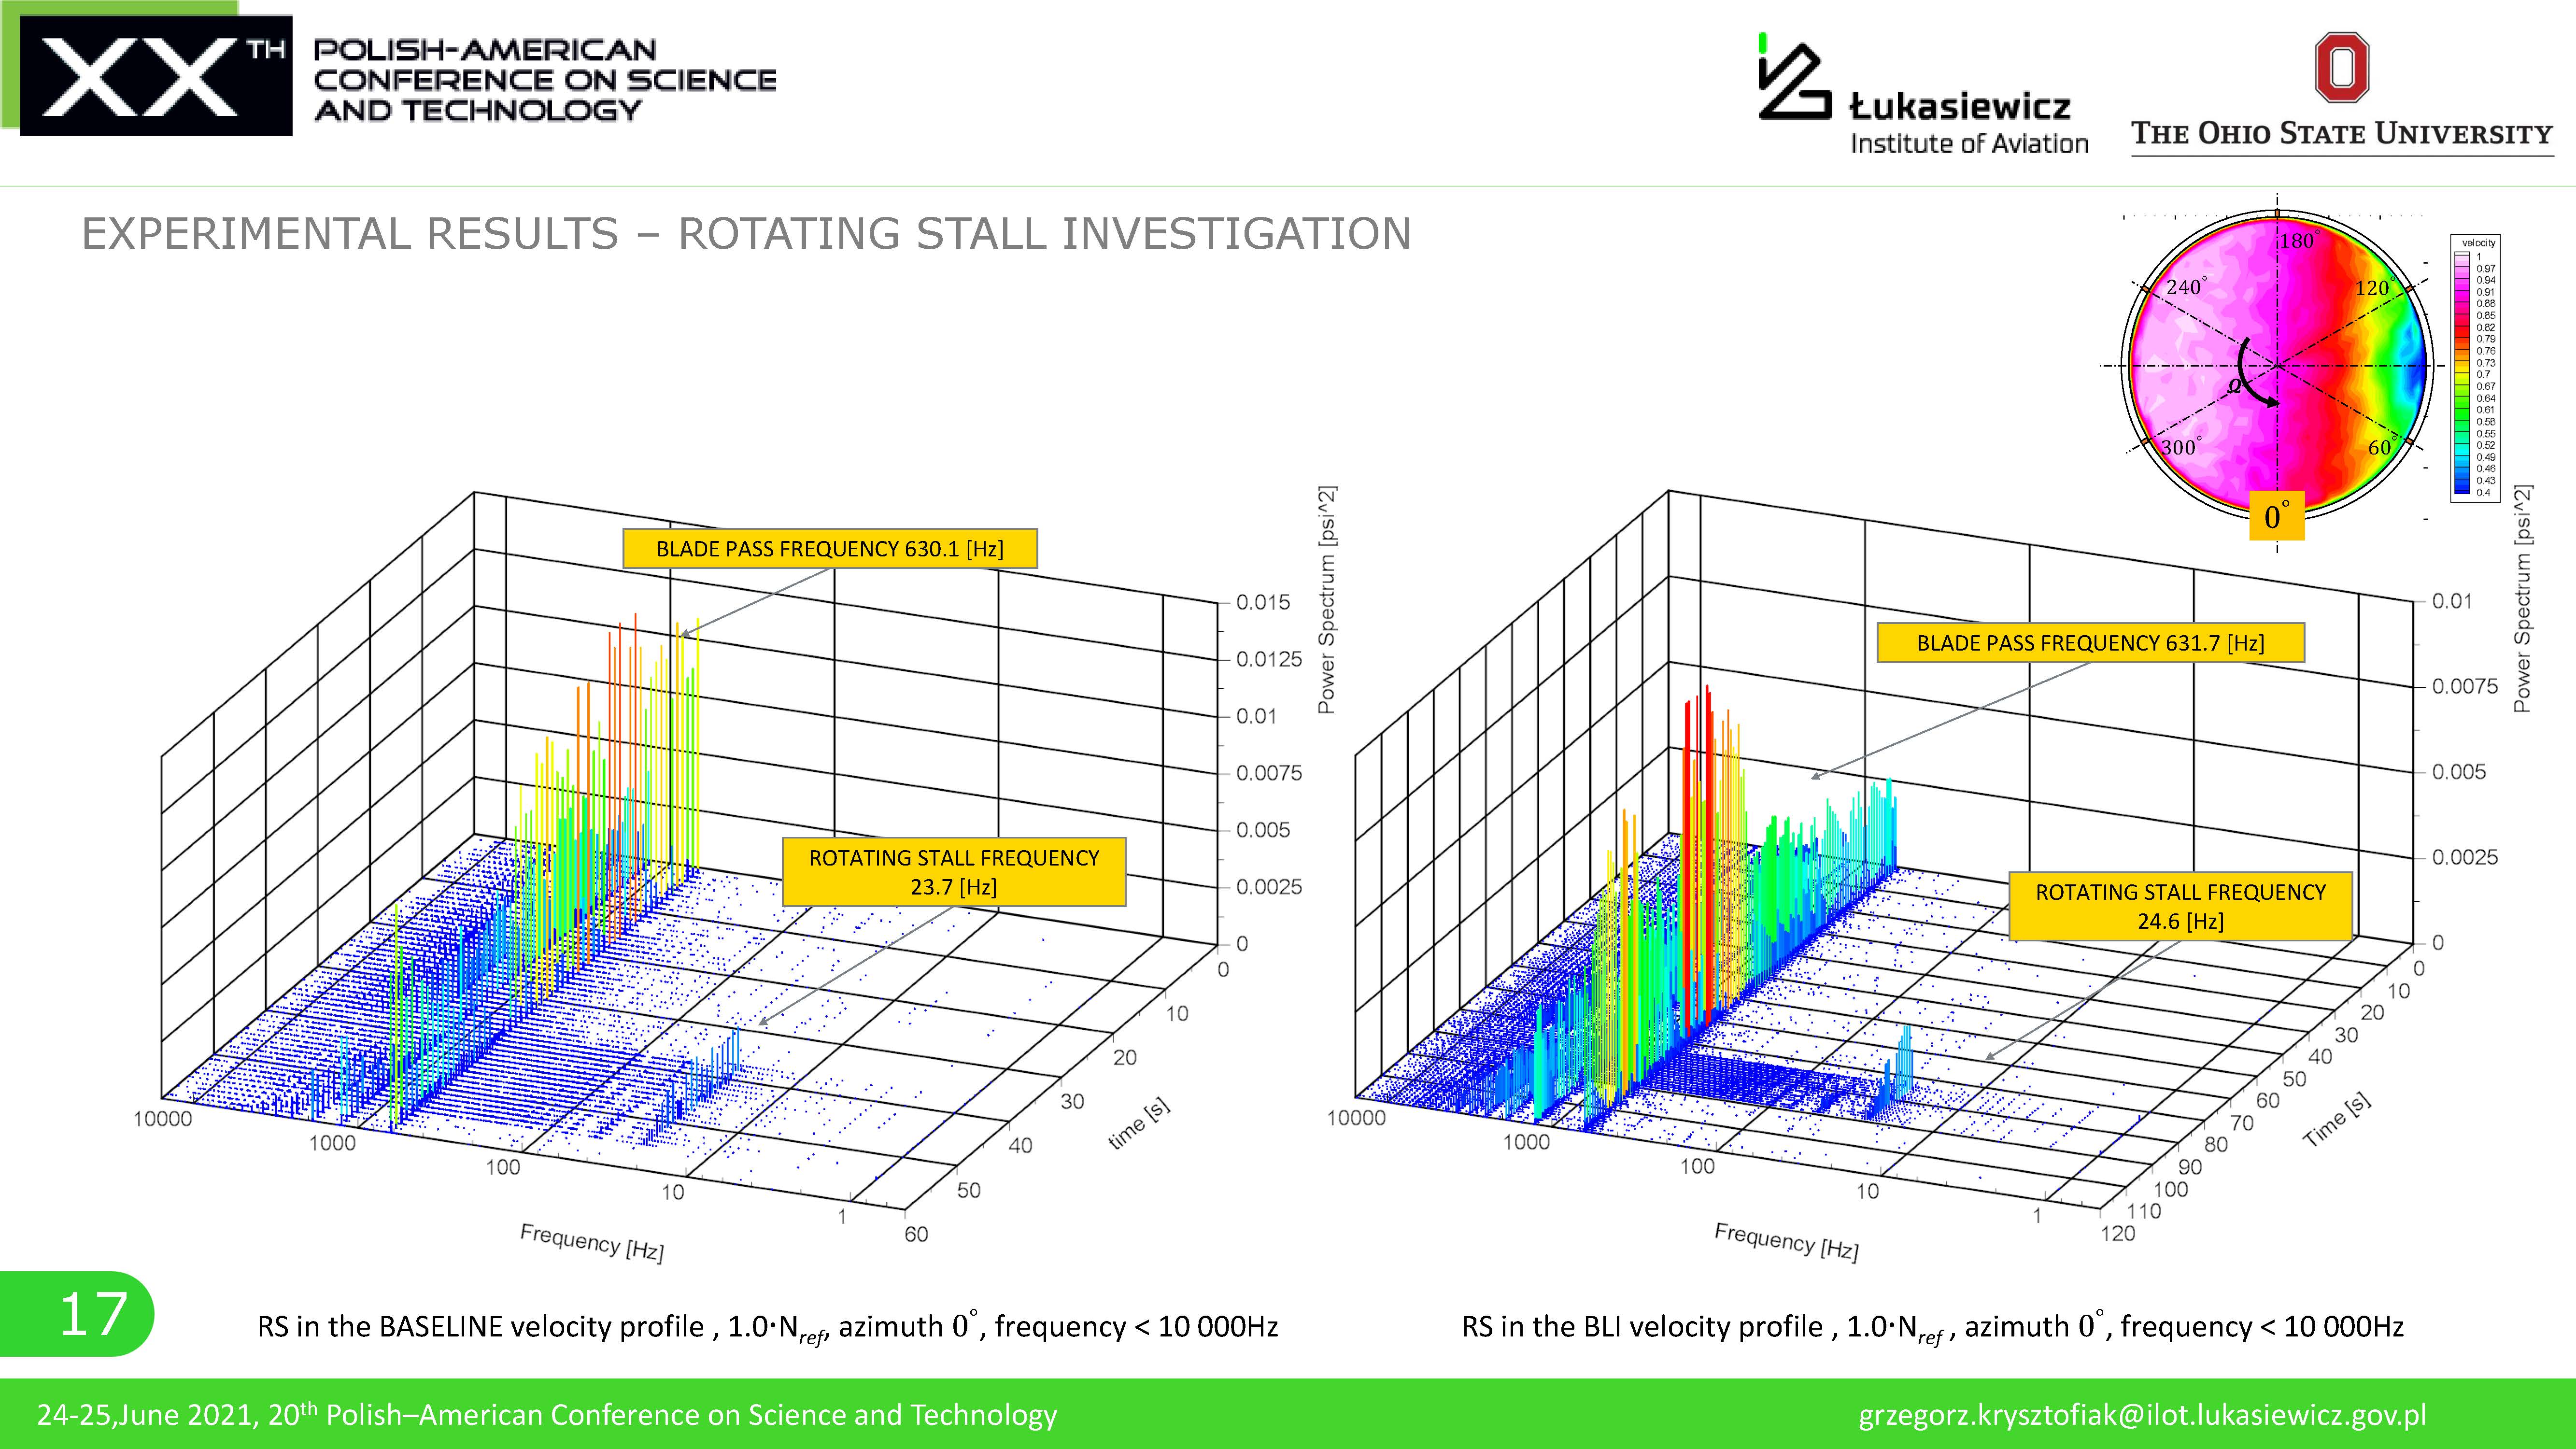Click the baseline velocity profile caption
This screenshot has width=2576, height=1449.
(x=767, y=1327)
